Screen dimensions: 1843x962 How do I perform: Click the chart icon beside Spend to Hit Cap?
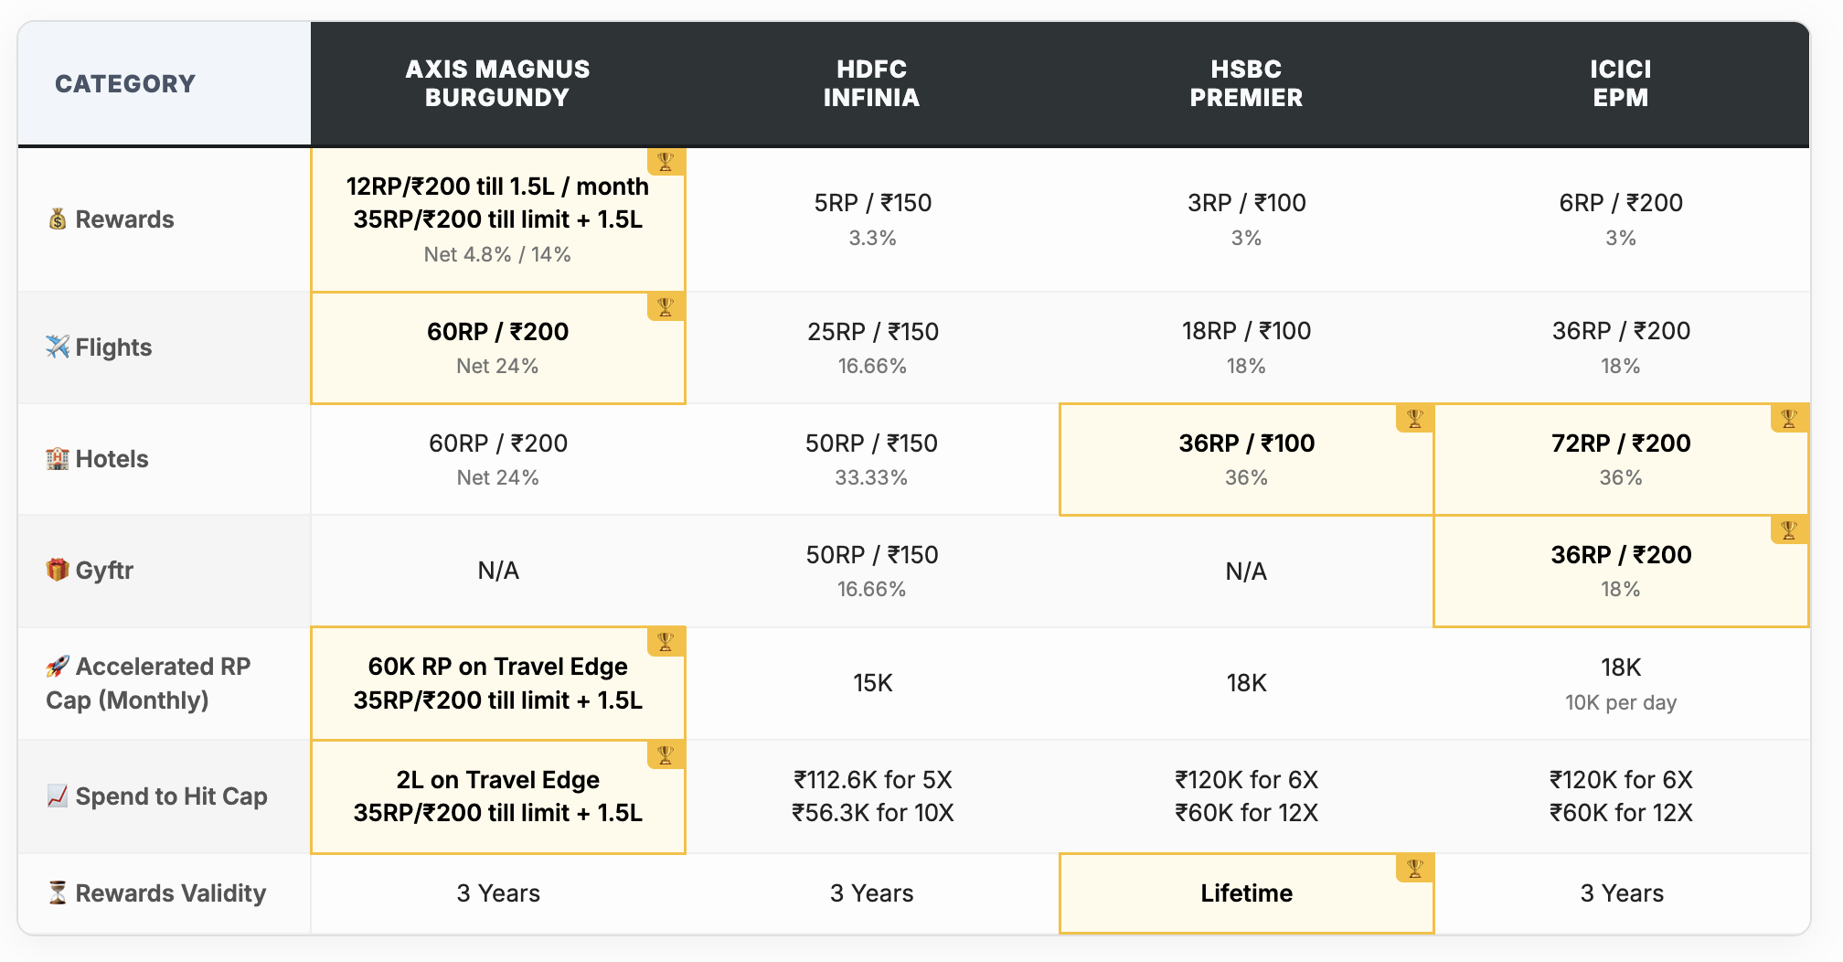(58, 796)
